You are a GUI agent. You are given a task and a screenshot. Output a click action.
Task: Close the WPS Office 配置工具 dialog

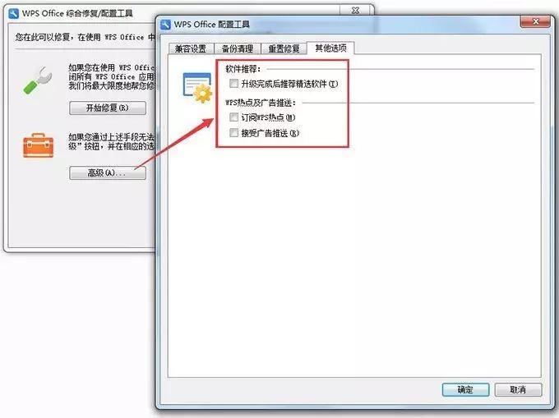[x=535, y=21]
